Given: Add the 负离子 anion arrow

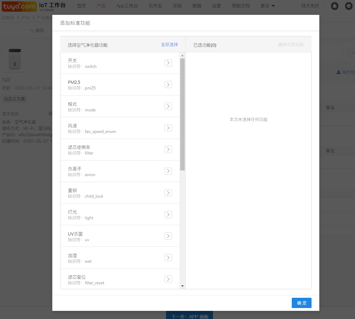Looking at the screenshot, I should [x=168, y=171].
